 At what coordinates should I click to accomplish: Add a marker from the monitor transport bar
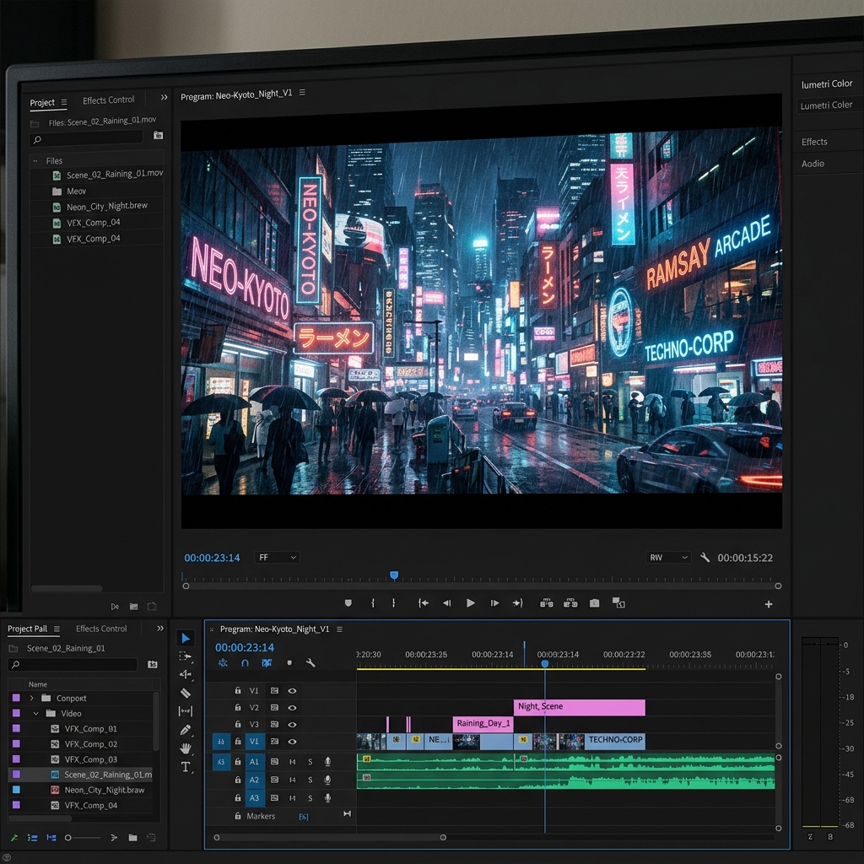(x=348, y=603)
